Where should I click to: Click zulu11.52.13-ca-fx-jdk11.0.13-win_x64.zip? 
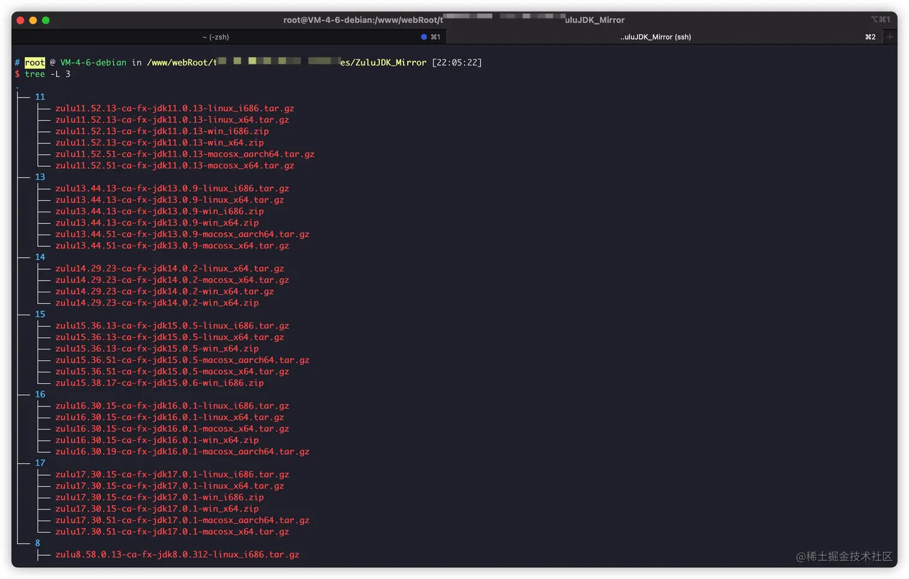tap(159, 142)
